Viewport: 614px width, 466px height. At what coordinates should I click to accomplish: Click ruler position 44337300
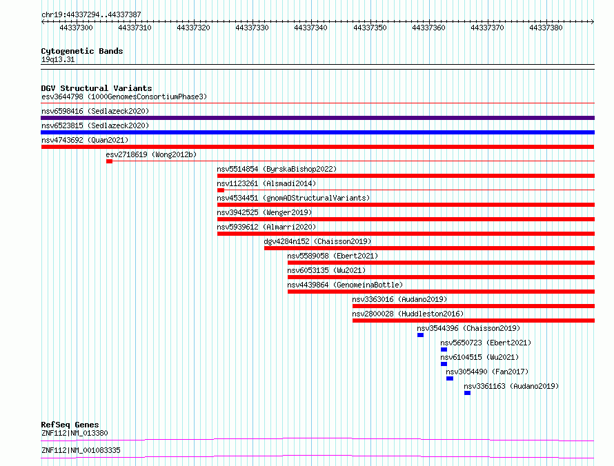(x=76, y=28)
